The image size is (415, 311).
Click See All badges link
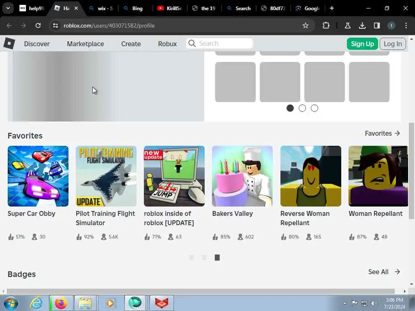tap(384, 272)
